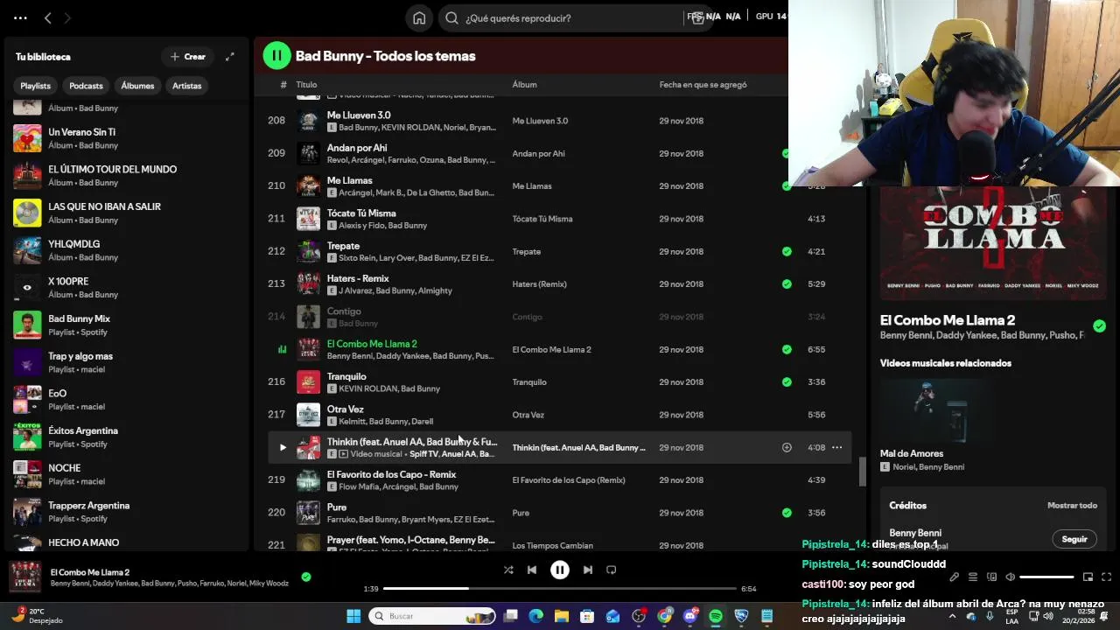Filter library by Playlists
This screenshot has height=630, width=1120.
[35, 86]
